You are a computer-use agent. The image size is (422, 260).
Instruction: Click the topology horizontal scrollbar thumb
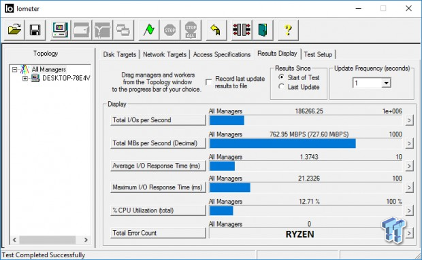48,240
